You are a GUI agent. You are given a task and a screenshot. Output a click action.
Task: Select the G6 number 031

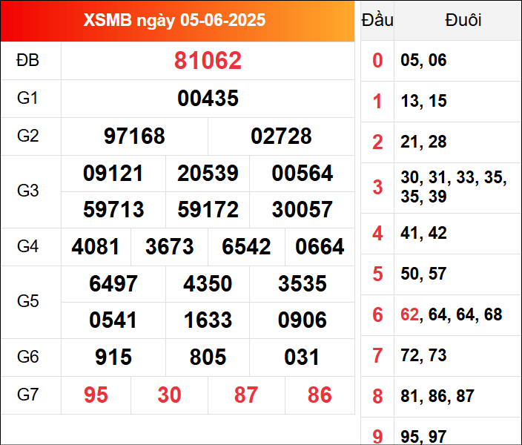pos(302,357)
